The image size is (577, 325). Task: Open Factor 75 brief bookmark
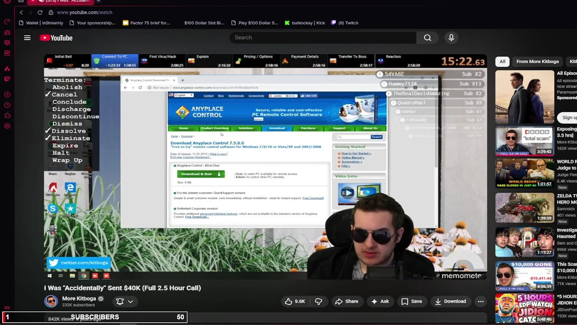click(147, 23)
